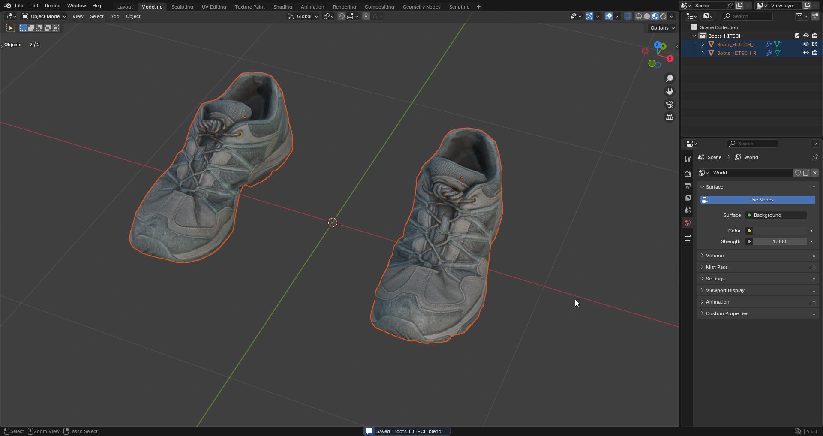The width and height of the screenshot is (823, 436).
Task: Open the viewport Options button
Action: (x=662, y=28)
